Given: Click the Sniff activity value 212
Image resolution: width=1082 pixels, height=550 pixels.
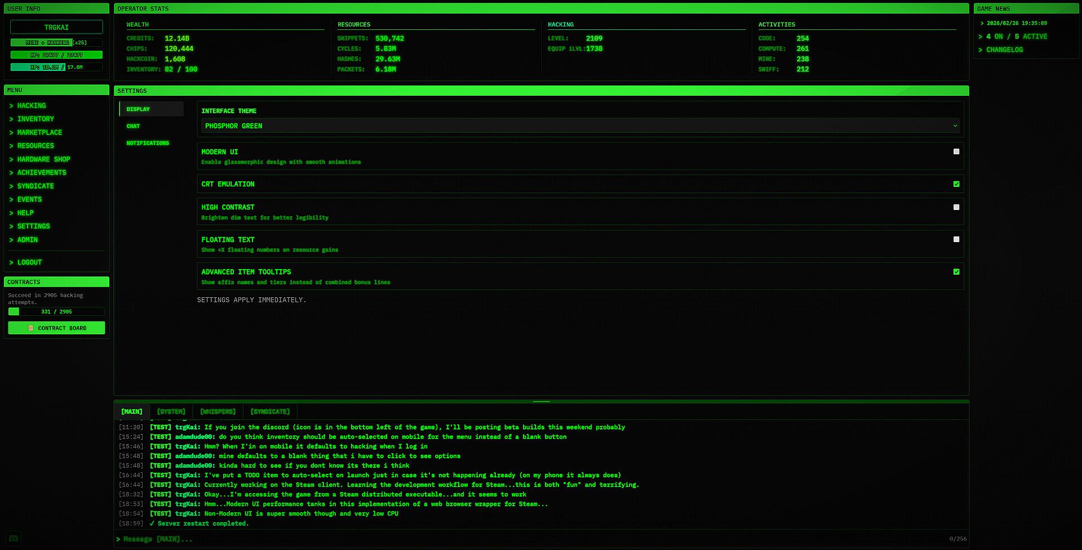Looking at the screenshot, I should click(802, 69).
